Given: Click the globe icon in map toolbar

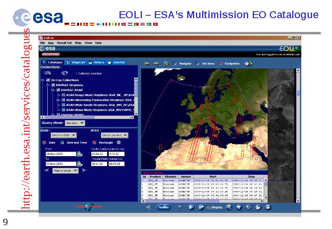Looking at the screenshot, I should 166,63.
